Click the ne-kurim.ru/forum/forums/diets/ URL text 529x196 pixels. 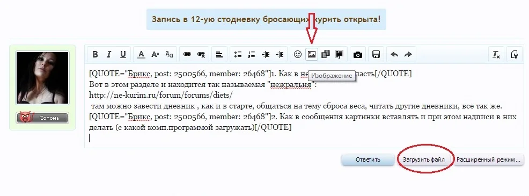pyautogui.click(x=161, y=95)
